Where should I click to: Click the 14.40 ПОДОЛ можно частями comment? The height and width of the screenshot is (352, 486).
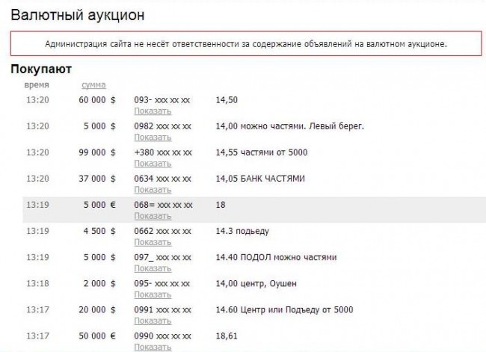click(275, 257)
